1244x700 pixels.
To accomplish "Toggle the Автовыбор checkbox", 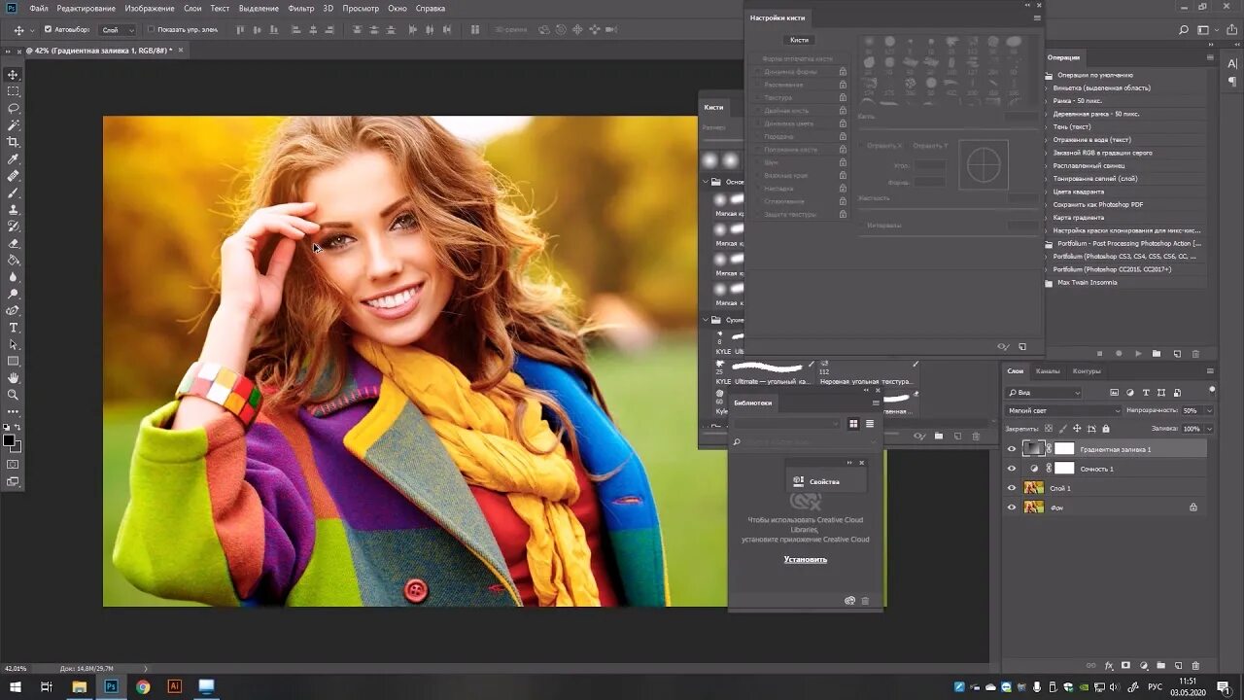I will coord(49,29).
